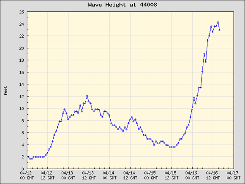Click the y-axis value 24
The height and width of the screenshot is (184, 245).
coord(22,24)
